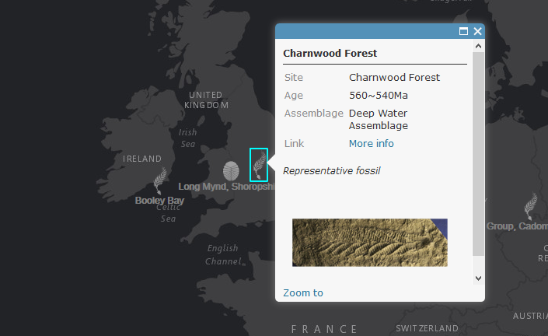Open the representative fossil photo
This screenshot has width=548, height=336.
point(370,243)
